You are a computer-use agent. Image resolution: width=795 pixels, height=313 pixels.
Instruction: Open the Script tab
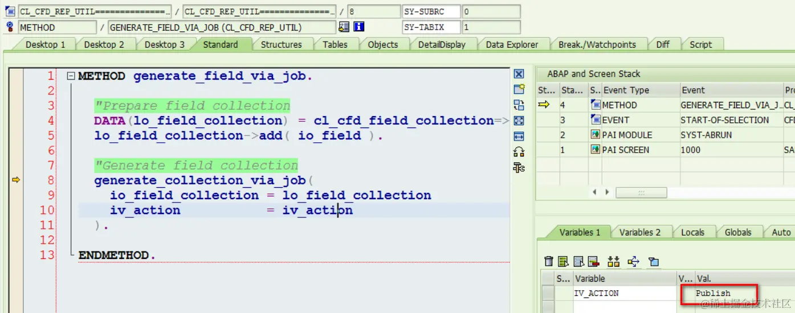[x=700, y=44]
